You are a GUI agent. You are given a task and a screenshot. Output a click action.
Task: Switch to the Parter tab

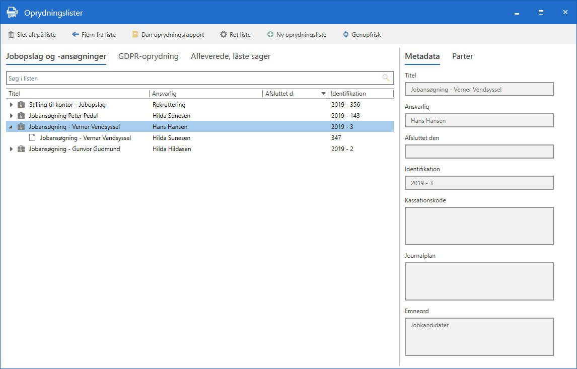tap(462, 56)
